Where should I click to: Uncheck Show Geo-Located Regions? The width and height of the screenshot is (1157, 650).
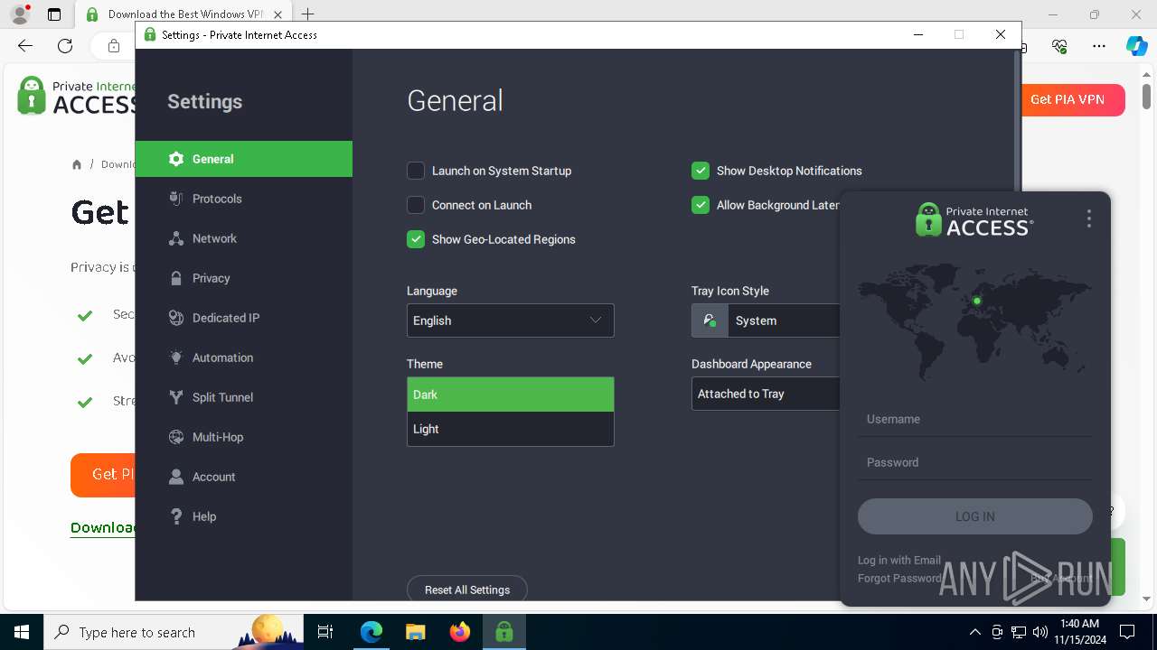point(416,239)
